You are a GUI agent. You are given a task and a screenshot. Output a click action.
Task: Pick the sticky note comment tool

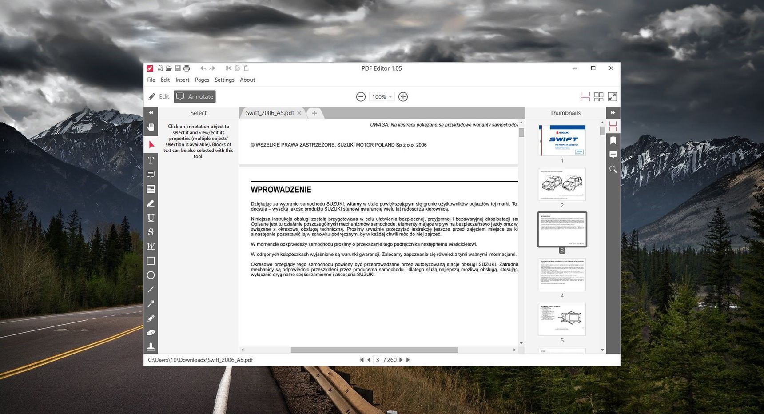pyautogui.click(x=151, y=175)
